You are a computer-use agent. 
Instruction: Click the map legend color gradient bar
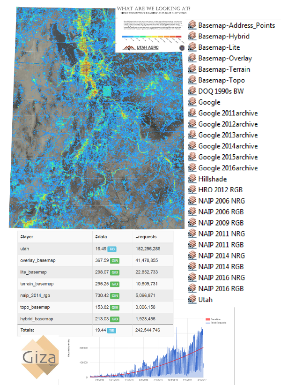tap(152, 36)
